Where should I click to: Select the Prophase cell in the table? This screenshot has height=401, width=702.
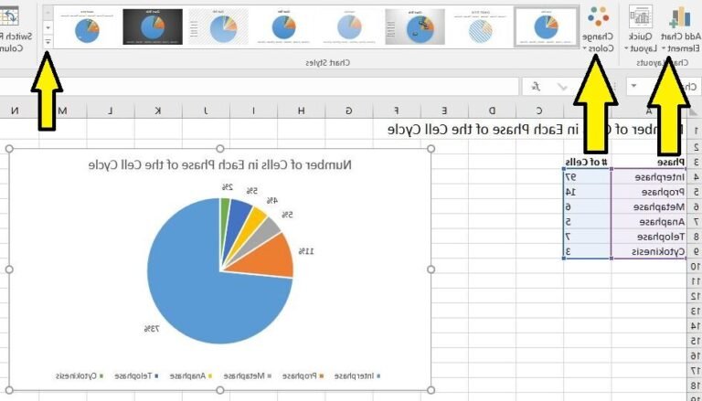pyautogui.click(x=648, y=192)
